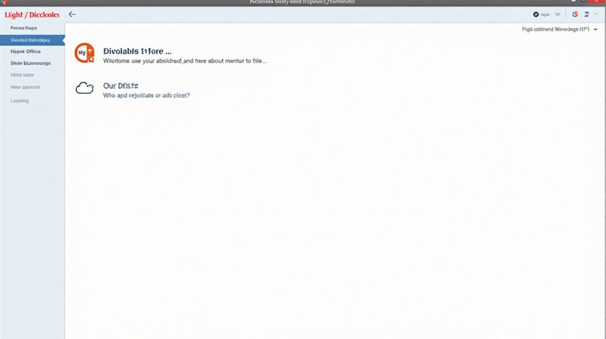The width and height of the screenshot is (606, 339).
Task: Open the dropdown arrow beside Figd cabineted Wiendoge
Action: pos(596,30)
